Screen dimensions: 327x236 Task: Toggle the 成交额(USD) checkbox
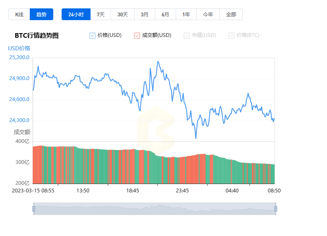click(x=137, y=36)
